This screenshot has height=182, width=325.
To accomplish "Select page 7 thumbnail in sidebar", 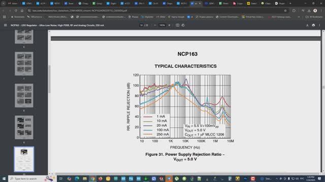I will coord(24,64).
